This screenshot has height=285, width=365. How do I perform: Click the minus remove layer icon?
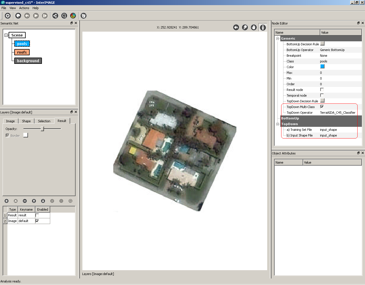pos(25,201)
